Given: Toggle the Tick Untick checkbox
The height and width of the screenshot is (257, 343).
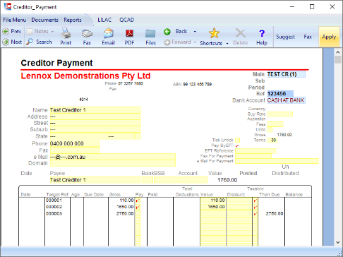Looking at the screenshot, I should pyautogui.click(x=238, y=141).
